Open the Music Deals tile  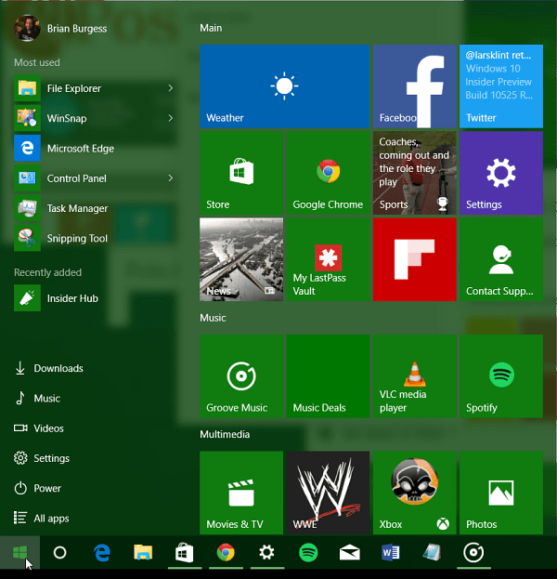click(x=328, y=376)
